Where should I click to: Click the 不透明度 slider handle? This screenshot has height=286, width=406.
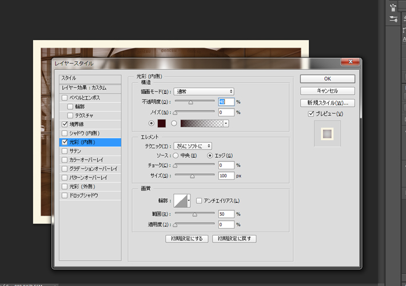[x=191, y=102]
